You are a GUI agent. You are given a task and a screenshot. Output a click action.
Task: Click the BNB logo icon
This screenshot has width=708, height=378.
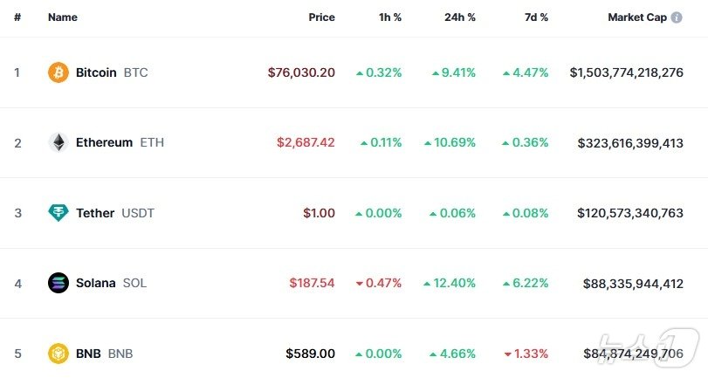58,354
